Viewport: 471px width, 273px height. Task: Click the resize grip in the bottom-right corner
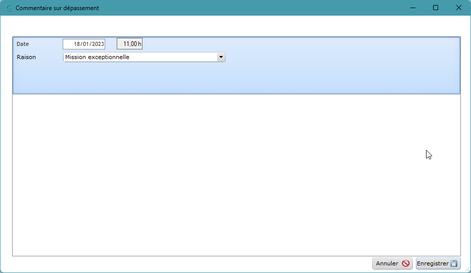coord(467,269)
